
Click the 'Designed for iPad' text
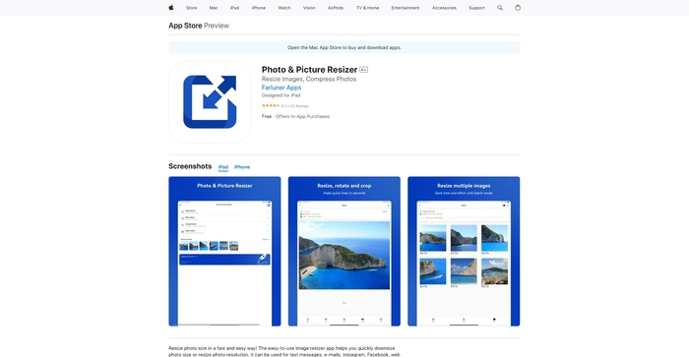click(x=282, y=95)
